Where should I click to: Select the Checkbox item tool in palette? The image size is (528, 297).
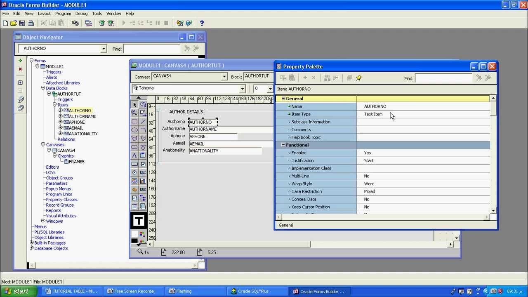(143, 164)
